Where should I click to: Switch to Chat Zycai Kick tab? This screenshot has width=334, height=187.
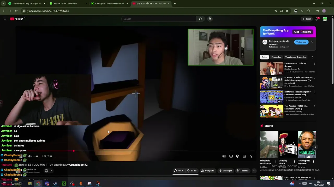click(110, 4)
